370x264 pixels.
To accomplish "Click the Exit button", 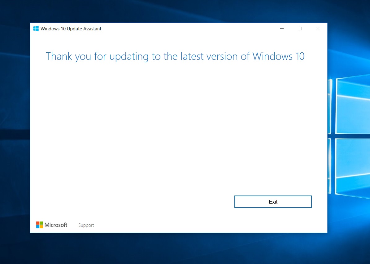I will tap(273, 202).
